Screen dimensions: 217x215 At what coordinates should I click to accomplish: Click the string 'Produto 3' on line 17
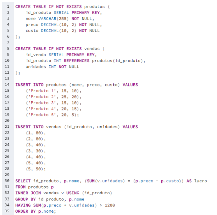(42, 103)
